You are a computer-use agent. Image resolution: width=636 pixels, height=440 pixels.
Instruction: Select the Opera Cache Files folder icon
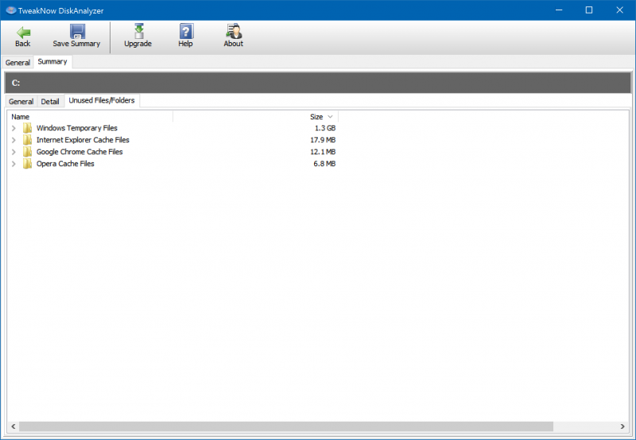[x=27, y=164]
